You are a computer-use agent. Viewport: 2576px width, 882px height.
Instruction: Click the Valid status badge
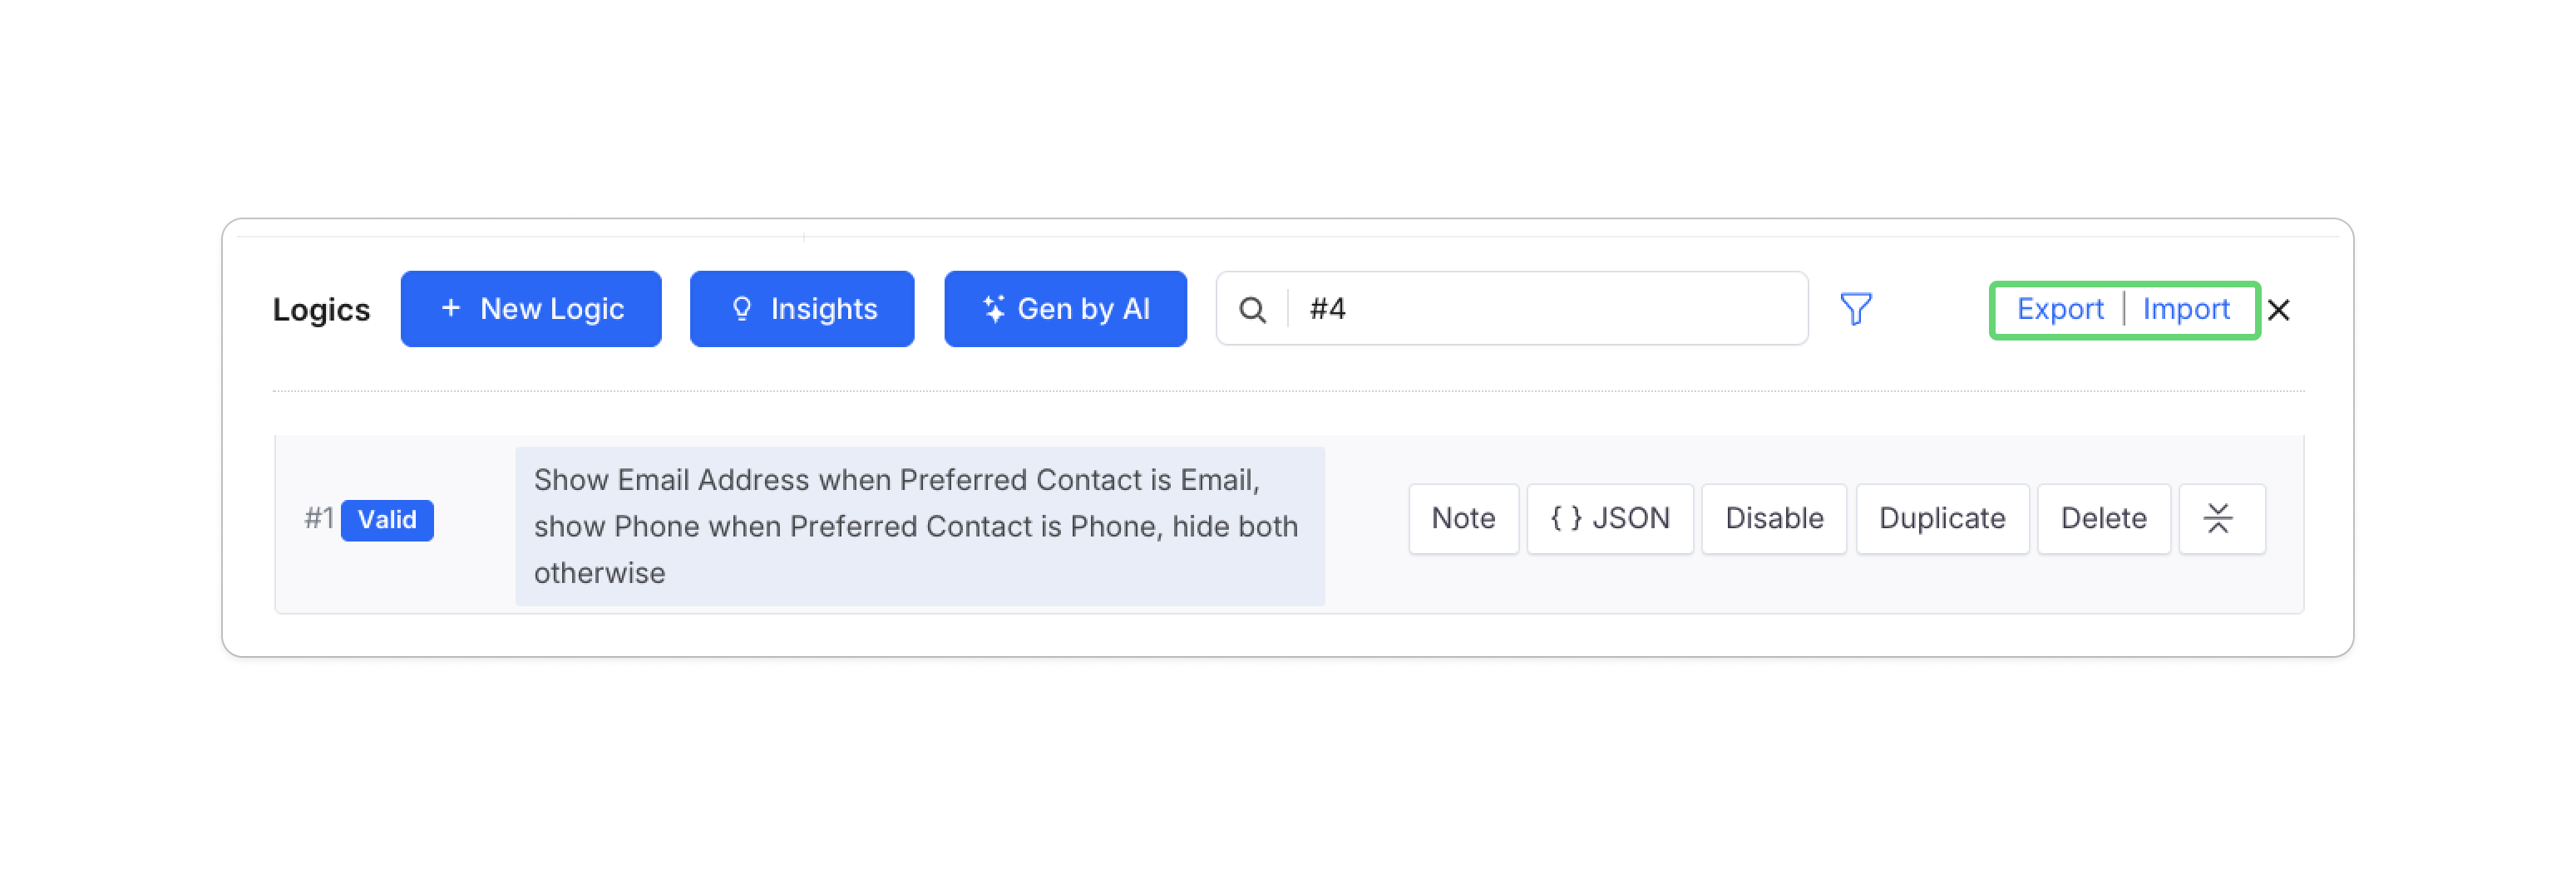click(x=387, y=521)
